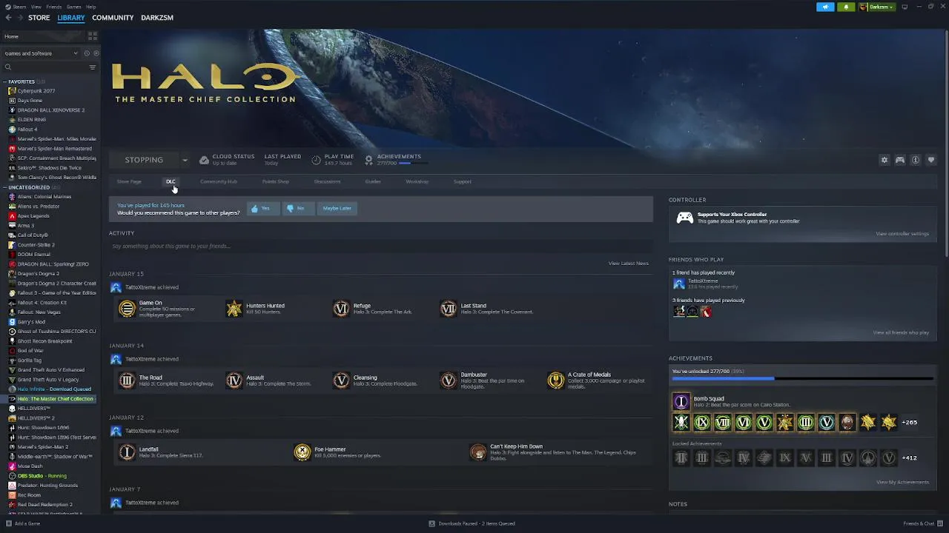The width and height of the screenshot is (949, 533).
Task: Click the Xbox controller support icon
Action: [684, 218]
